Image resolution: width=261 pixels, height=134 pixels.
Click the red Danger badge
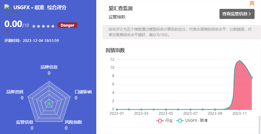pyautogui.click(x=68, y=25)
